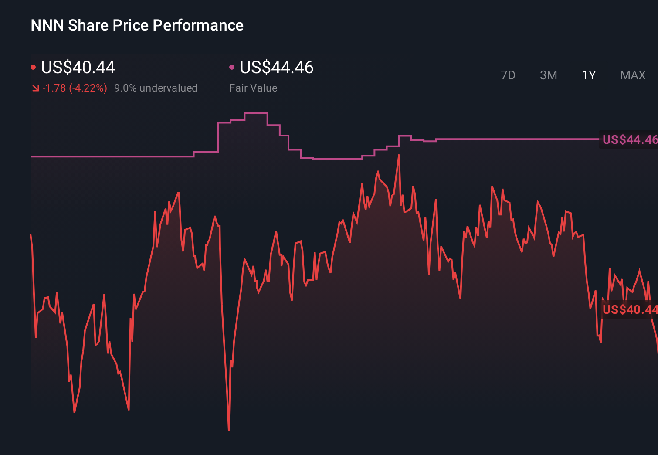Select the 7D time range

point(508,75)
